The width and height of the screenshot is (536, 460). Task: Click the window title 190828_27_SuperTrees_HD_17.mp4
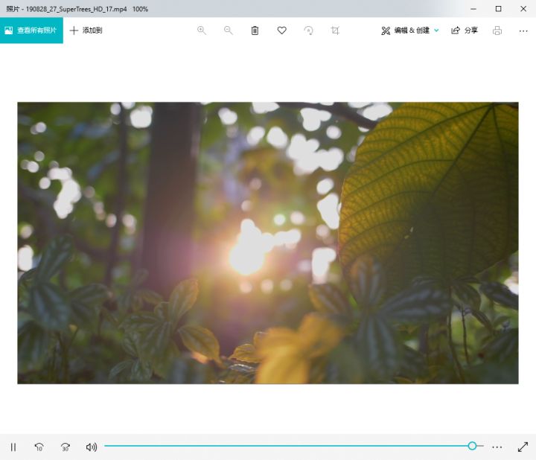77,9
